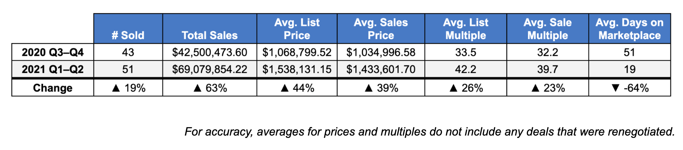The height and width of the screenshot is (150, 683).
Task: Select the $42,500,473.60 total sales cell
Action: (210, 52)
